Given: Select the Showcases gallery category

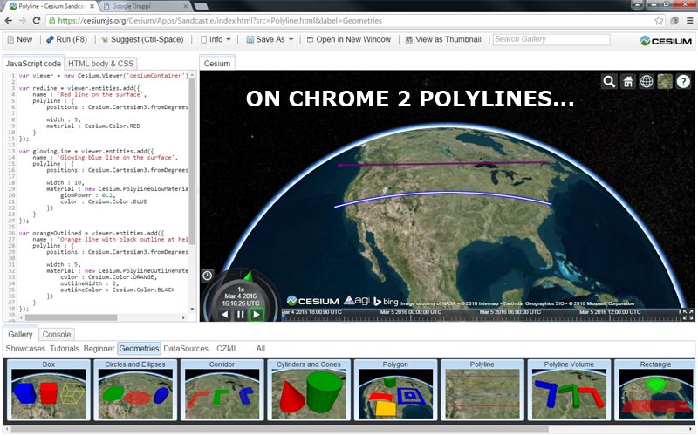Looking at the screenshot, I should click(25, 348).
